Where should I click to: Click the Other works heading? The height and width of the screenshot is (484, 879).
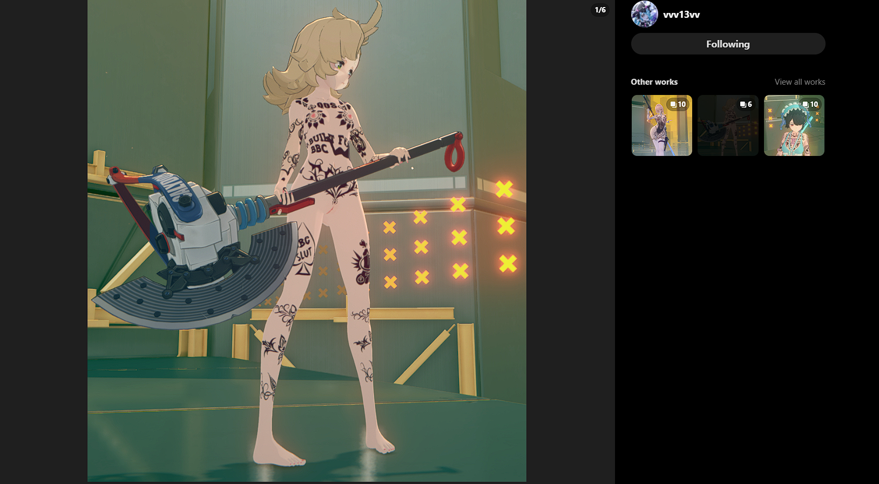[x=654, y=82]
